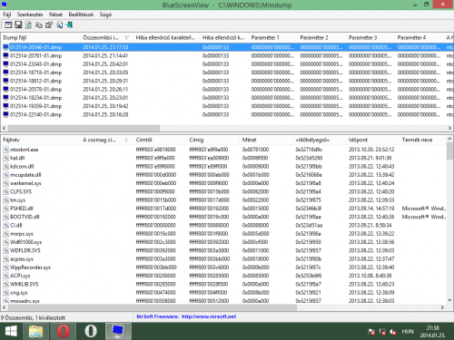Image resolution: width=454 pixels, height=340 pixels.
Task: Open the Szerkesztés menu
Action: coord(30,15)
